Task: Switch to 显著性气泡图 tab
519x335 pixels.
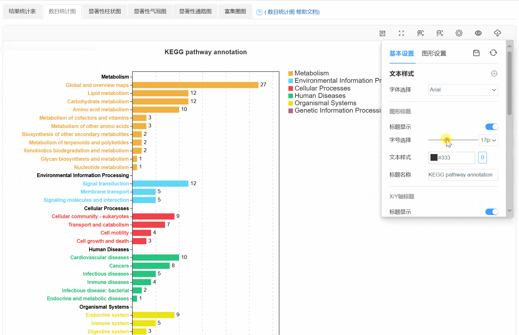Action: pos(150,12)
